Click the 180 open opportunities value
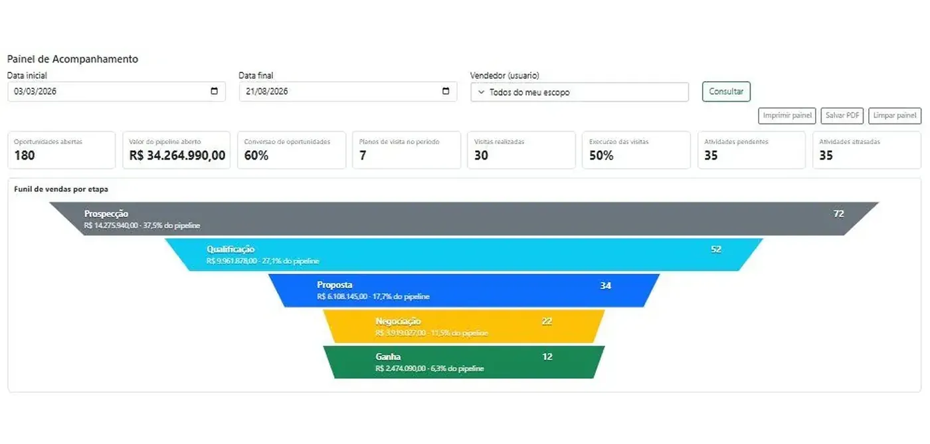930x444 pixels. 25,156
